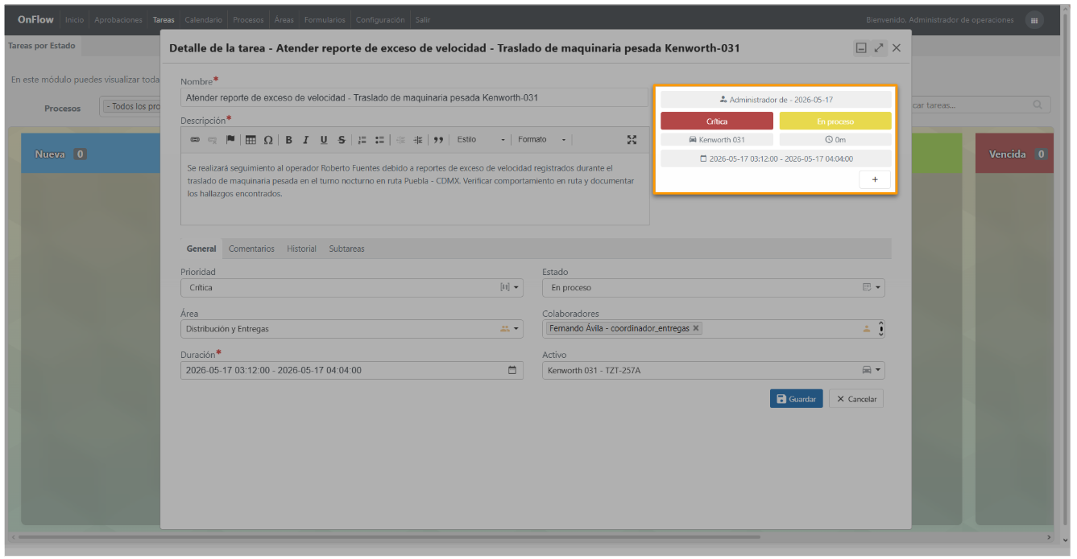The width and height of the screenshot is (1077, 559).
Task: Click the yellow En proceso status badge
Action: (835, 121)
